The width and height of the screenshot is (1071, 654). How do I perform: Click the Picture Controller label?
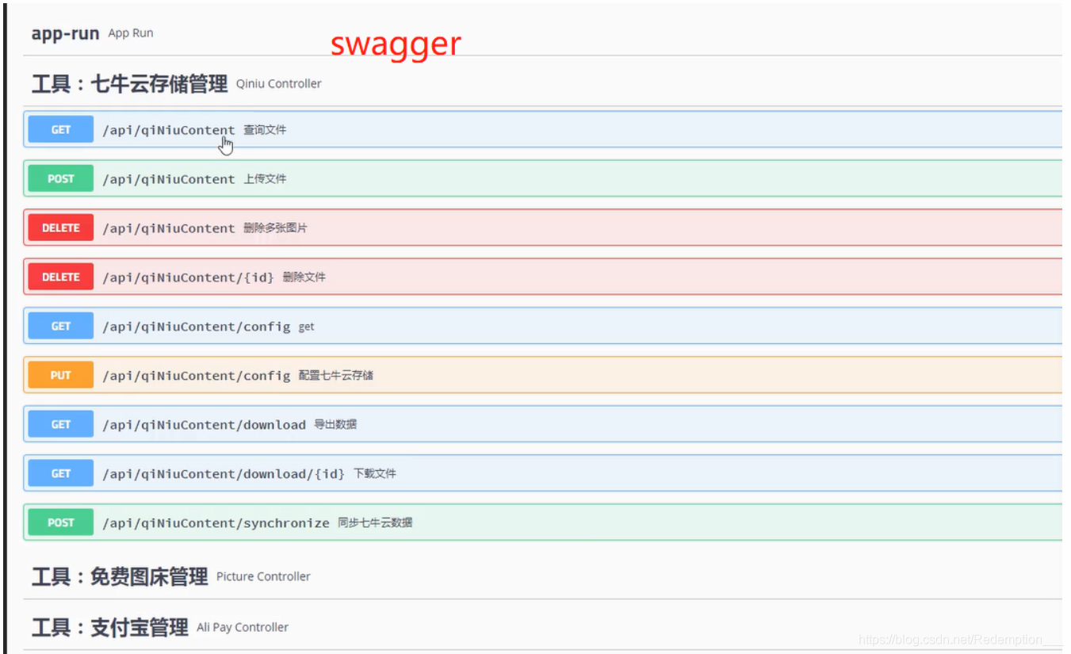click(263, 576)
